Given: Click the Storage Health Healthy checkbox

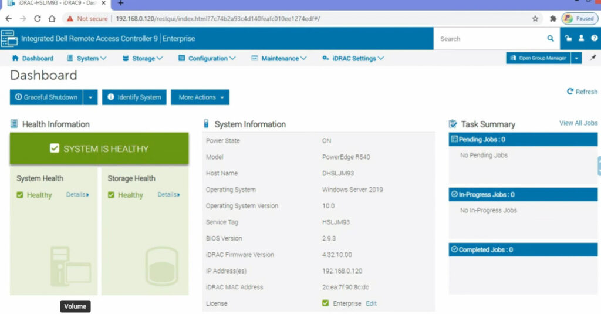Looking at the screenshot, I should tap(111, 195).
